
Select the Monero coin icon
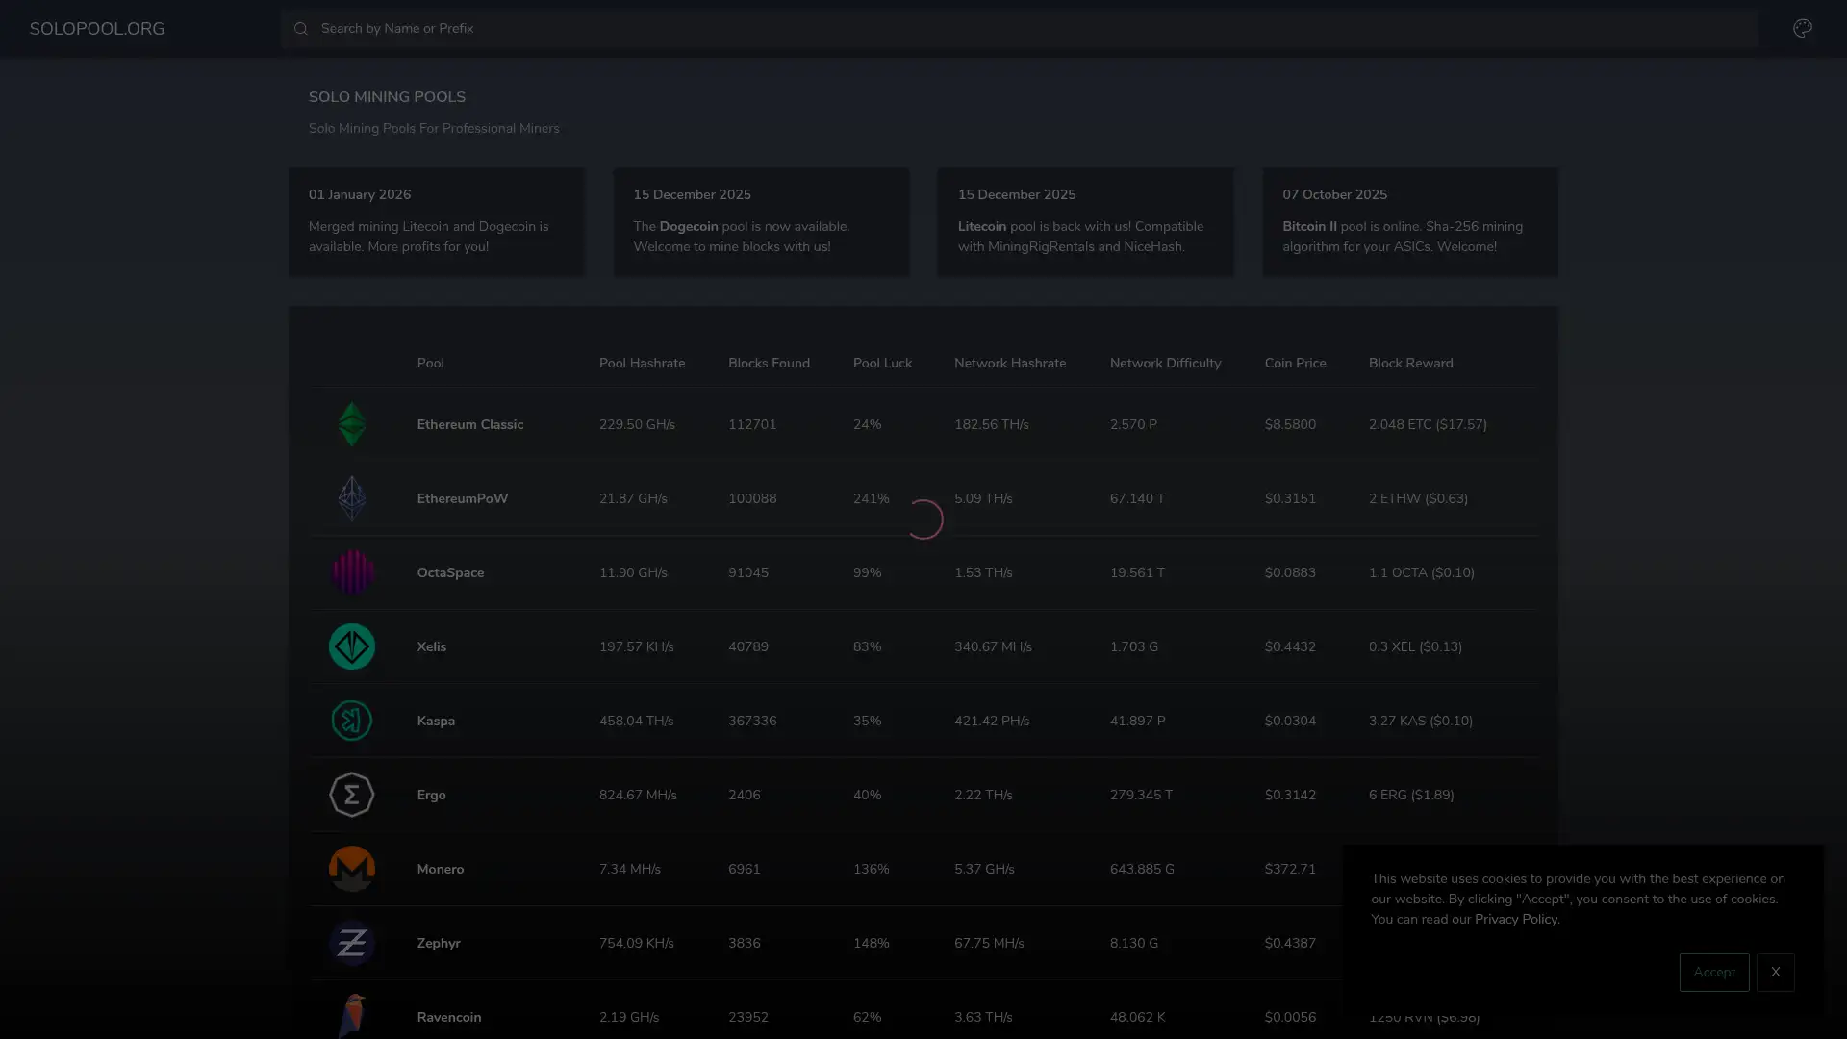(352, 869)
